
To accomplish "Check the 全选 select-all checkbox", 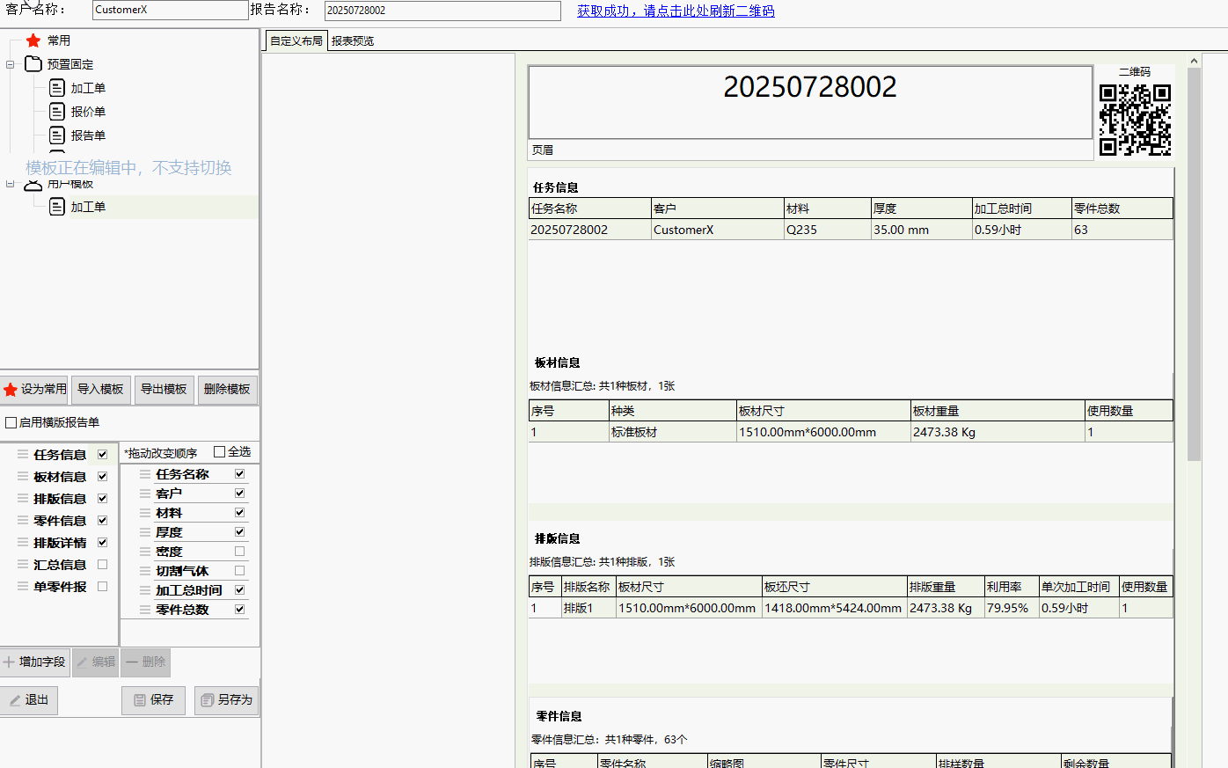I will [220, 451].
